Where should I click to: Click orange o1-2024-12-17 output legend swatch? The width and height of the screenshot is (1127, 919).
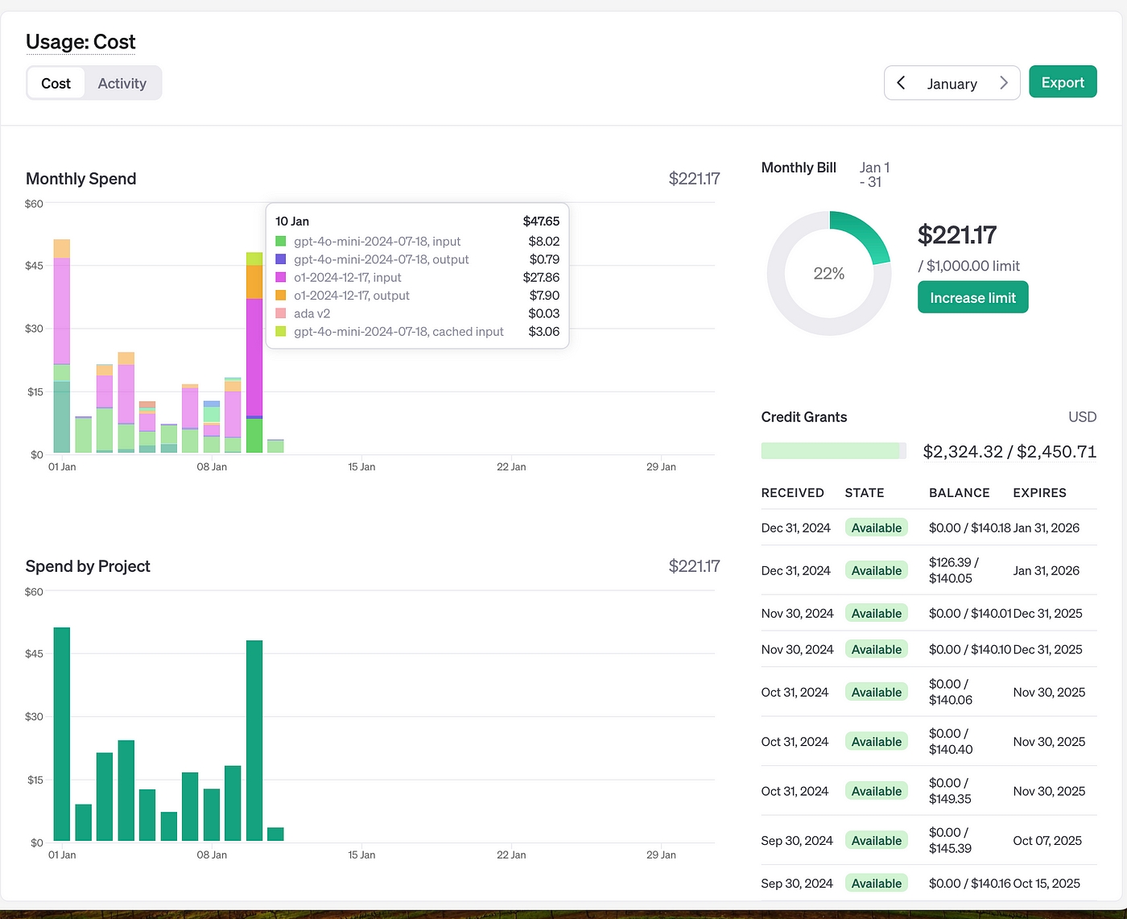pyautogui.click(x=281, y=296)
